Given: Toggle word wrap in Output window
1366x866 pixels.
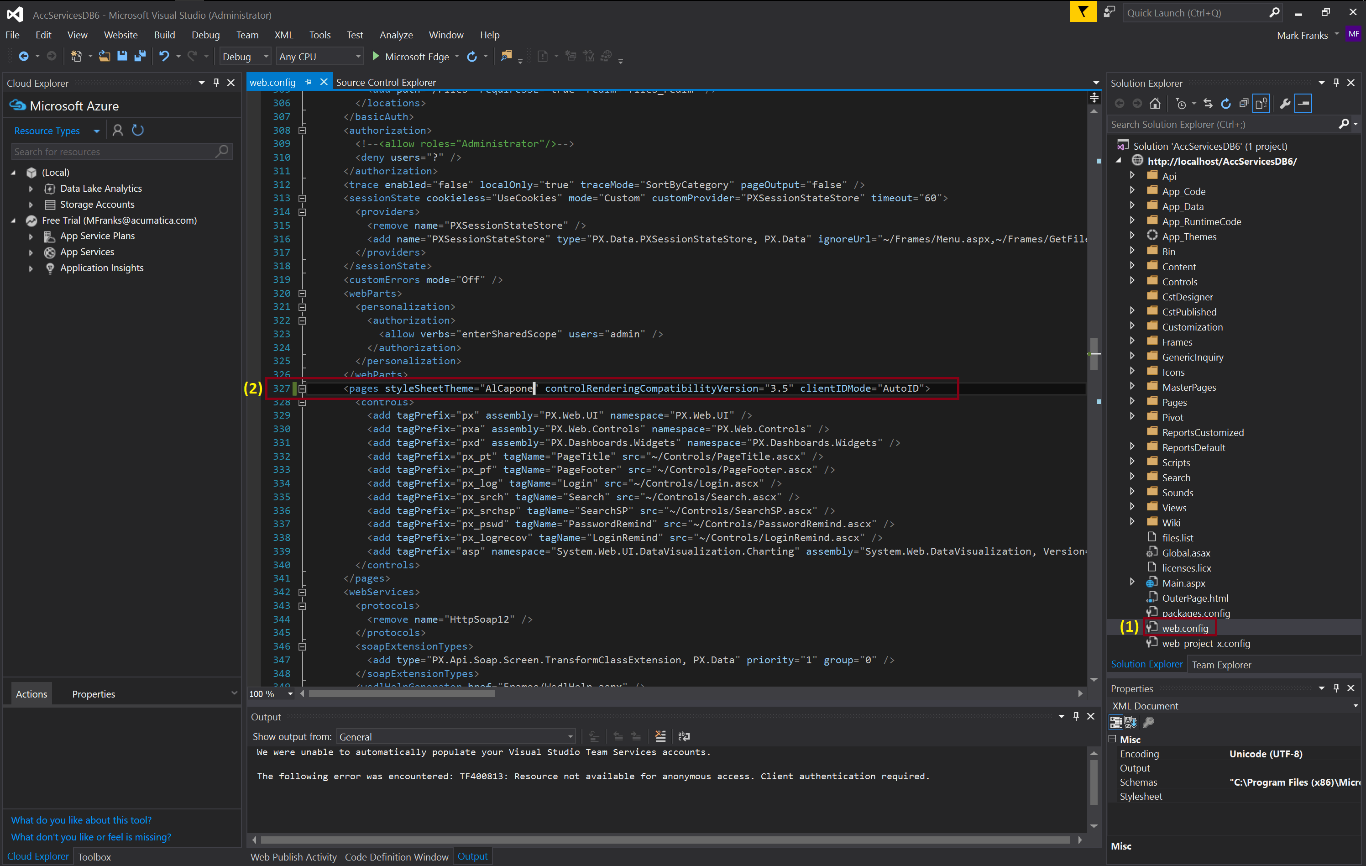Looking at the screenshot, I should tap(684, 736).
